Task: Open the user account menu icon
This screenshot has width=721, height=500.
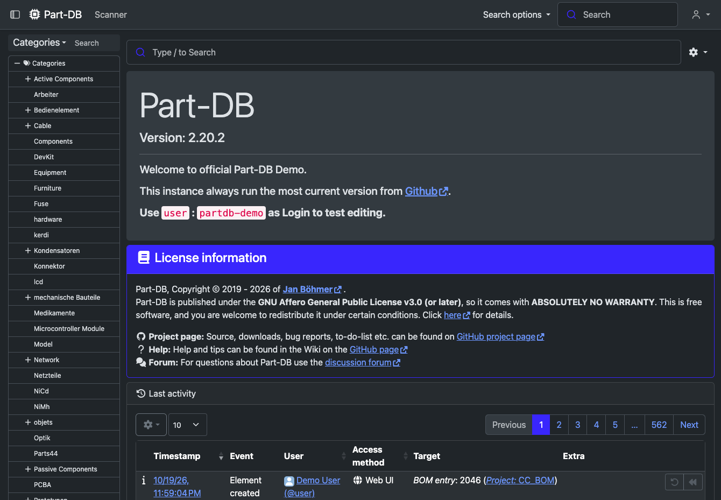Action: 701,15
